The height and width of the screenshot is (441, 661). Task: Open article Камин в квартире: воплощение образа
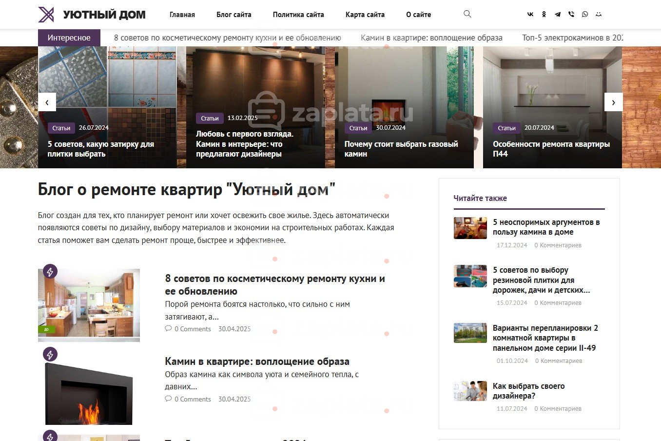pyautogui.click(x=257, y=361)
